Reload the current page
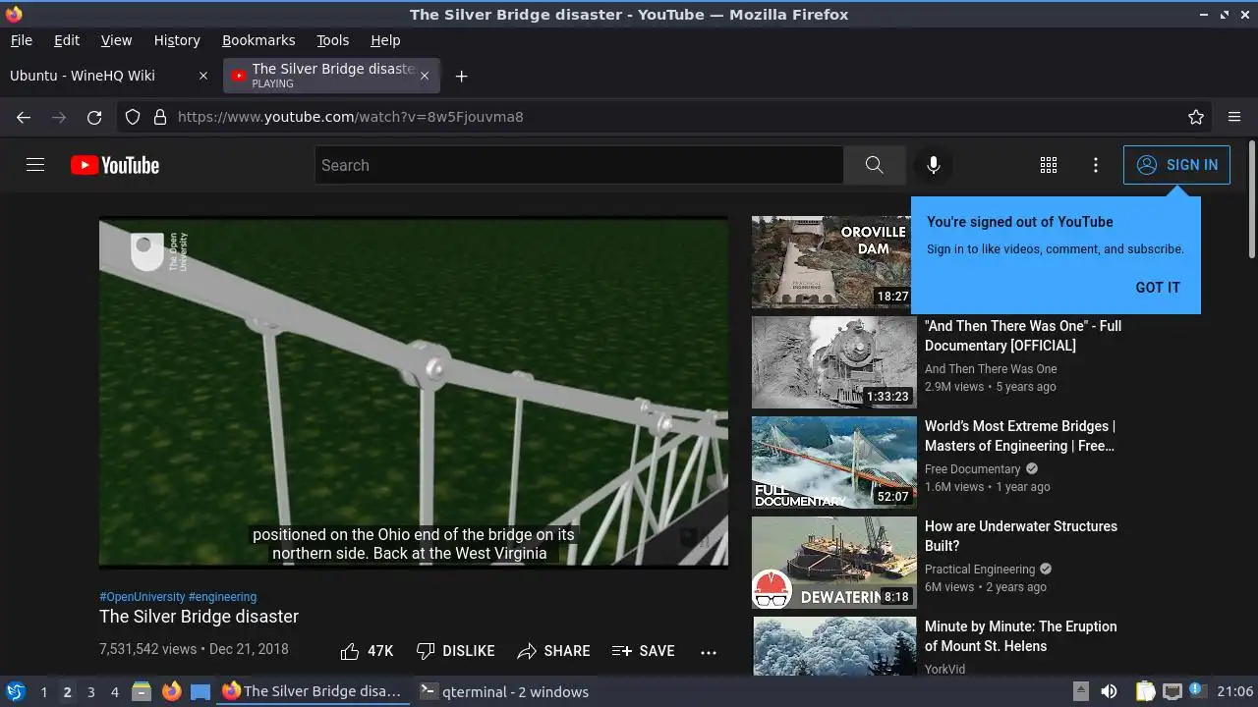The image size is (1258, 707). coord(94,117)
